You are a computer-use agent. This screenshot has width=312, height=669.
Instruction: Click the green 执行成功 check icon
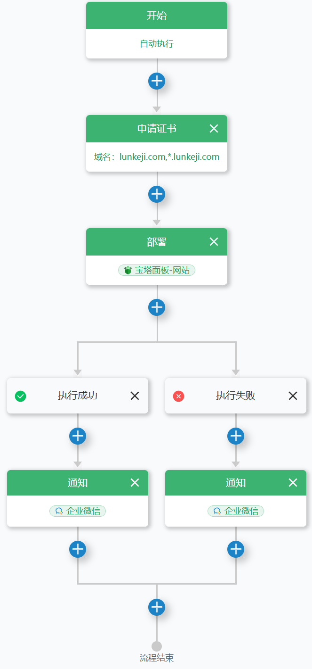[x=20, y=396]
